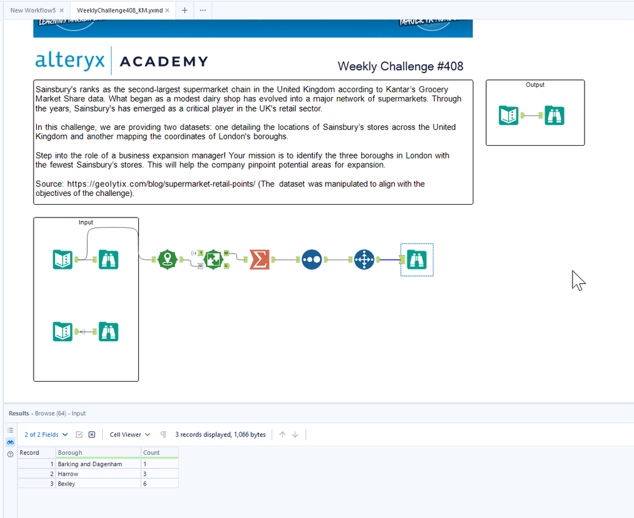The width and height of the screenshot is (634, 518).
Task: Select the highlighted final Browse tool
Action: tap(416, 259)
